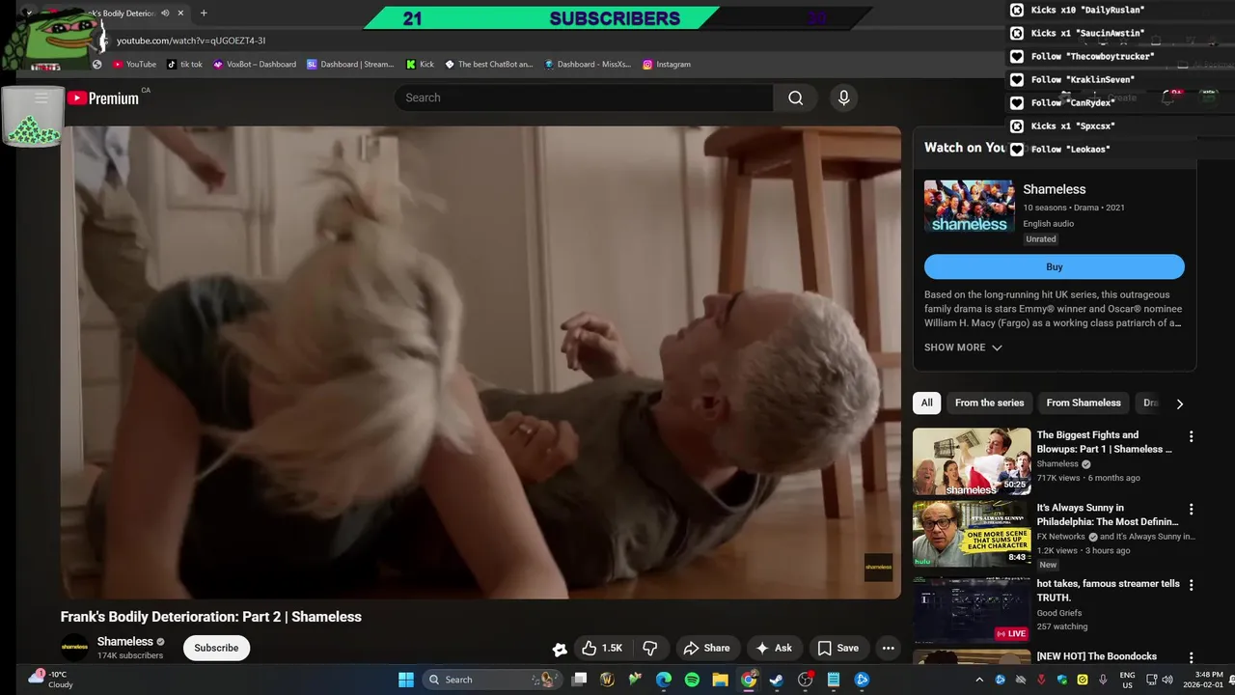Screen dimensions: 1235x695
Task: Select the All filter chip
Action: 926,403
